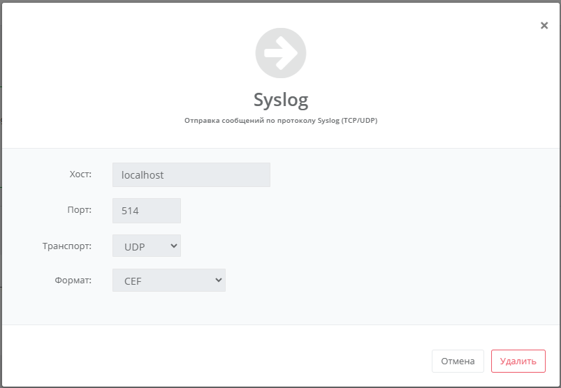Click the Порт label
561x388 pixels.
click(79, 210)
